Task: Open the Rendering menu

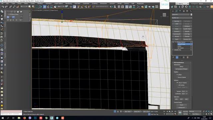Action: (69, 4)
